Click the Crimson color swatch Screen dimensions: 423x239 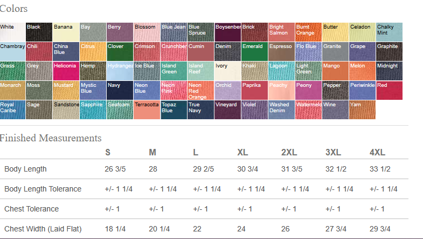[x=147, y=51]
